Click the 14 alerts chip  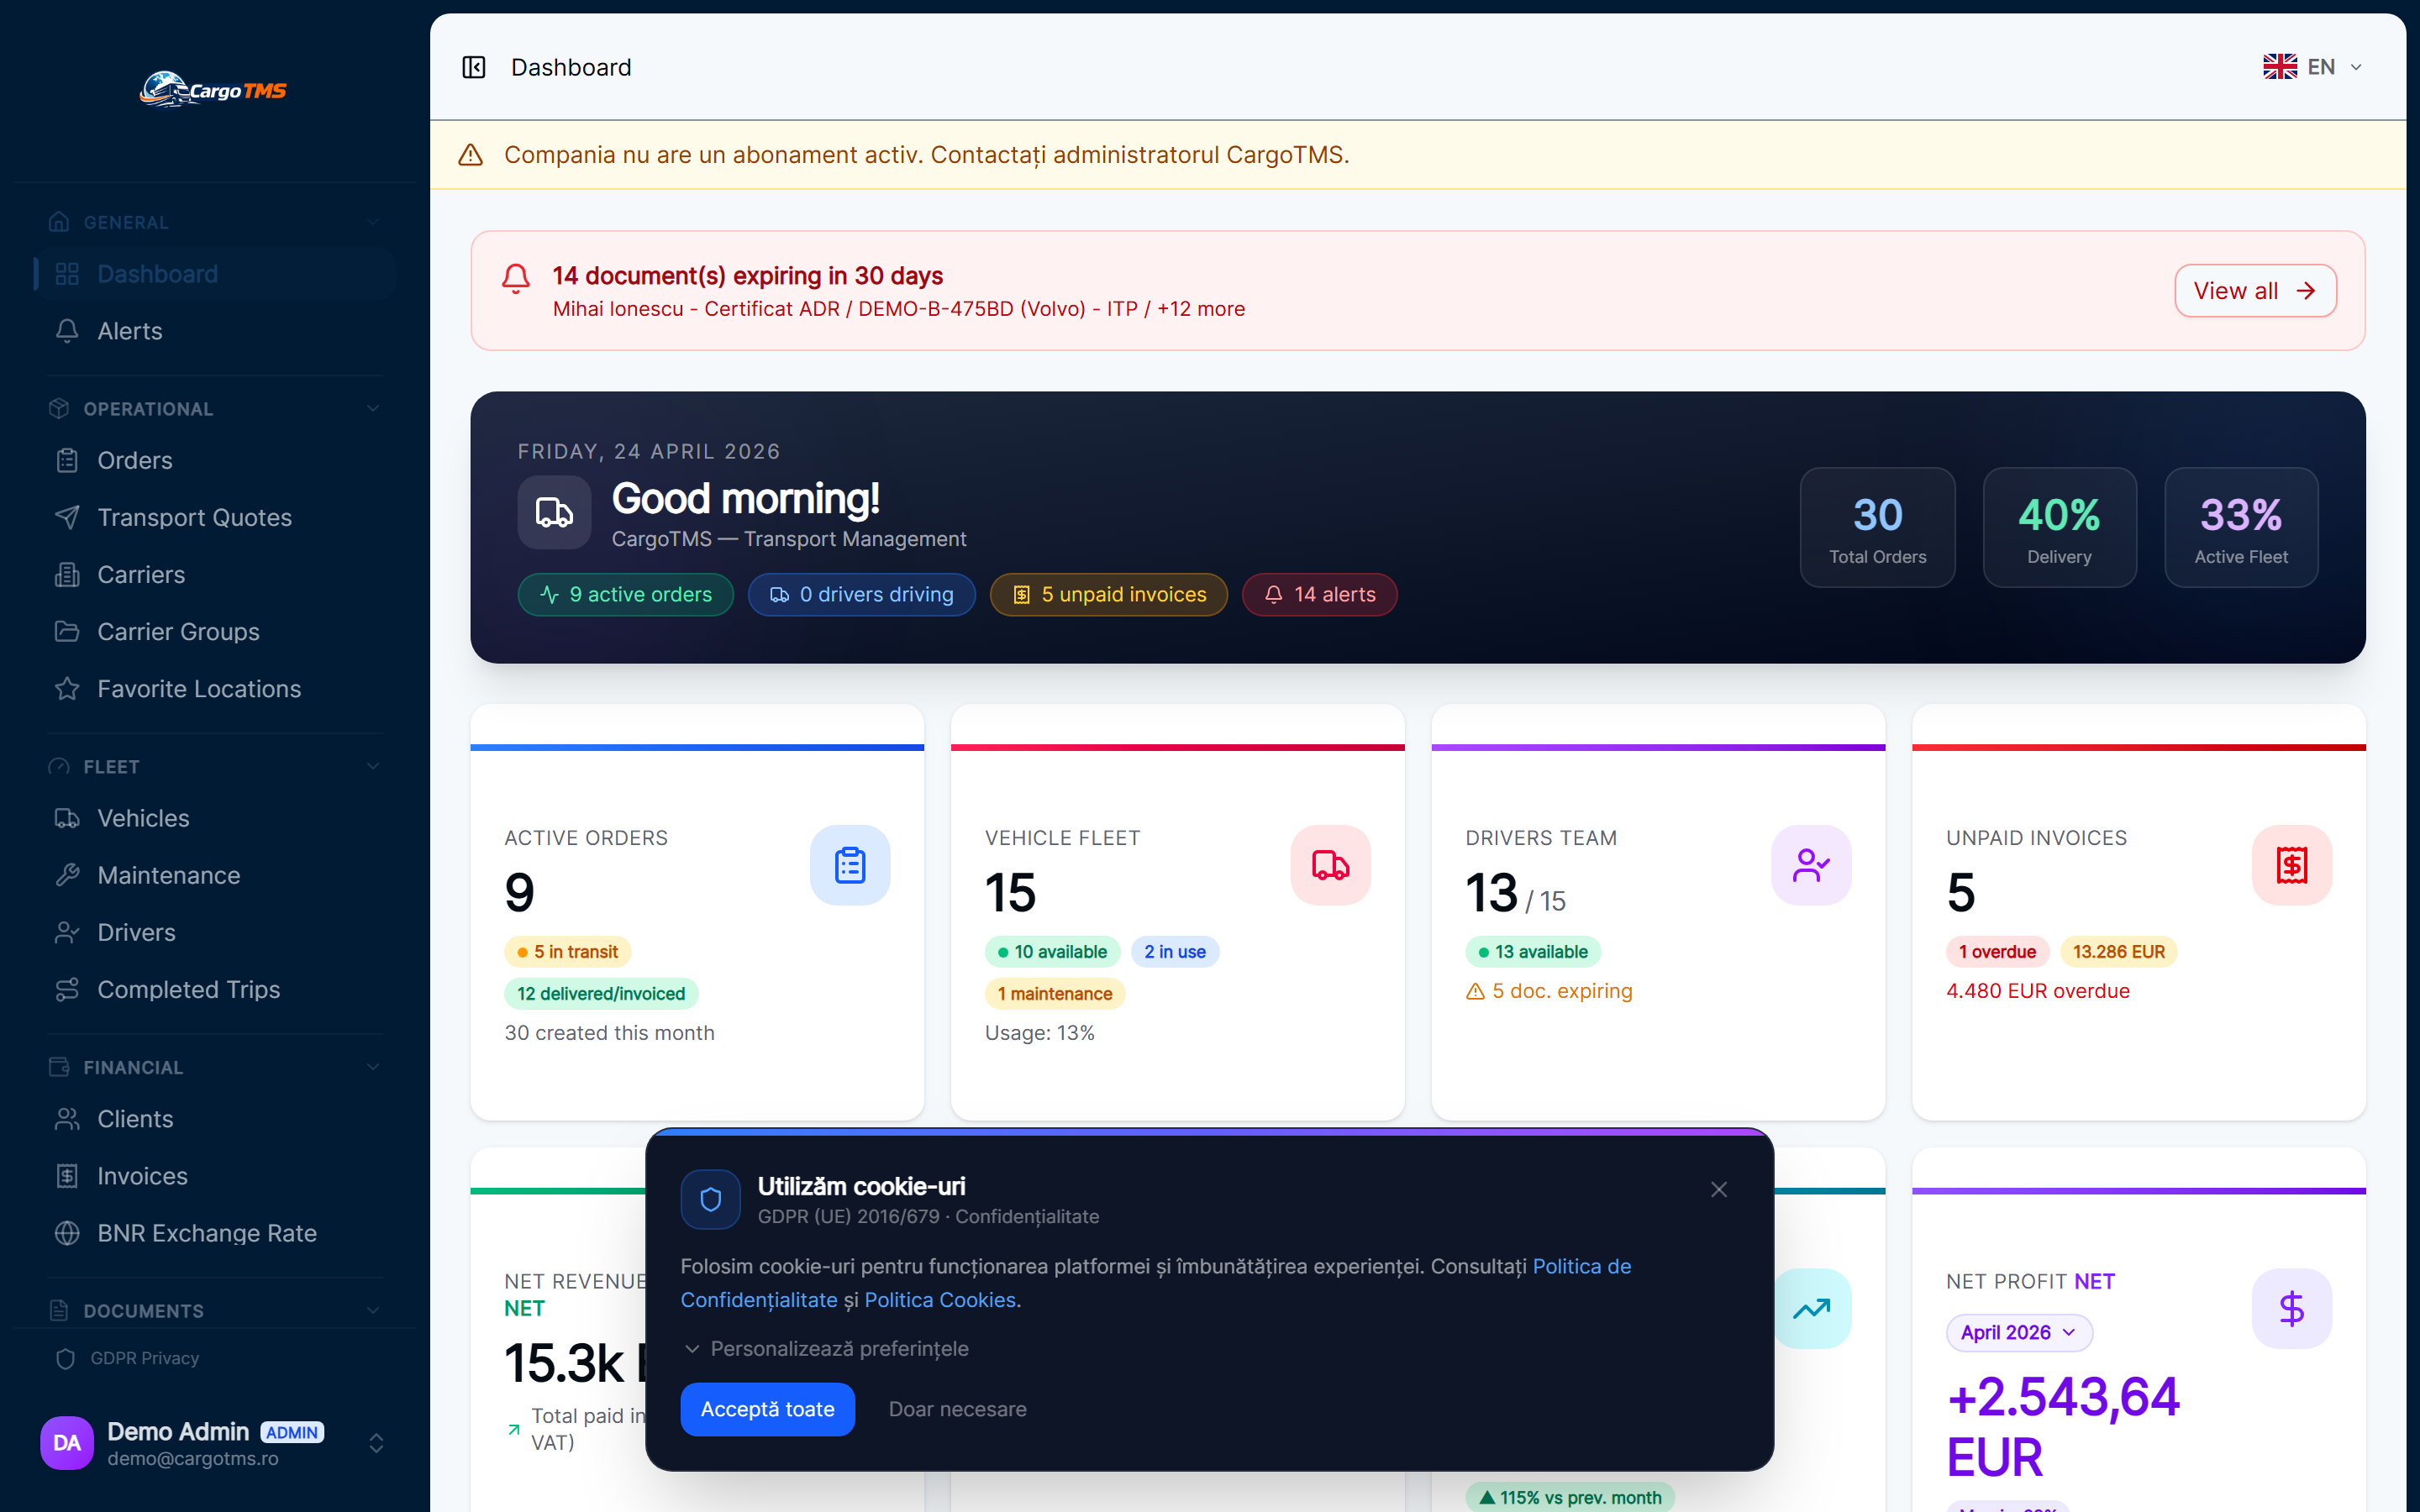(1320, 595)
